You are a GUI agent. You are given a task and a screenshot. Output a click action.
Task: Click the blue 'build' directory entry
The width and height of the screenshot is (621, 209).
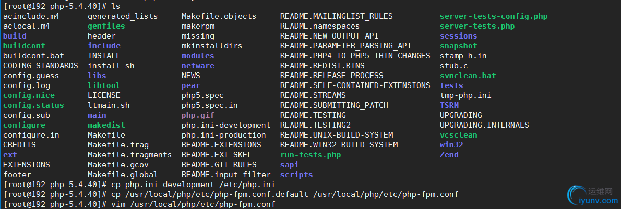15,36
